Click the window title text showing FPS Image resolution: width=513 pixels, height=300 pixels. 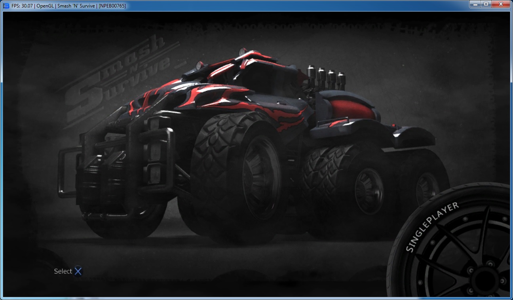coord(69,6)
